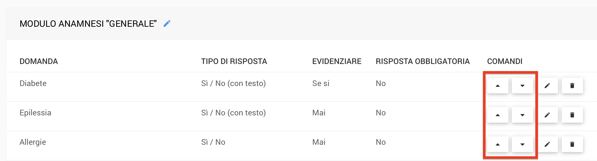The width and height of the screenshot is (597, 161).
Task: Click the TIPO DI RISPOSTA column header
Action: click(234, 61)
